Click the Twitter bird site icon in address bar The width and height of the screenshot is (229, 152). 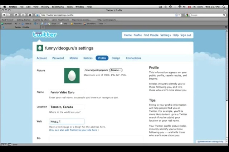37,15
